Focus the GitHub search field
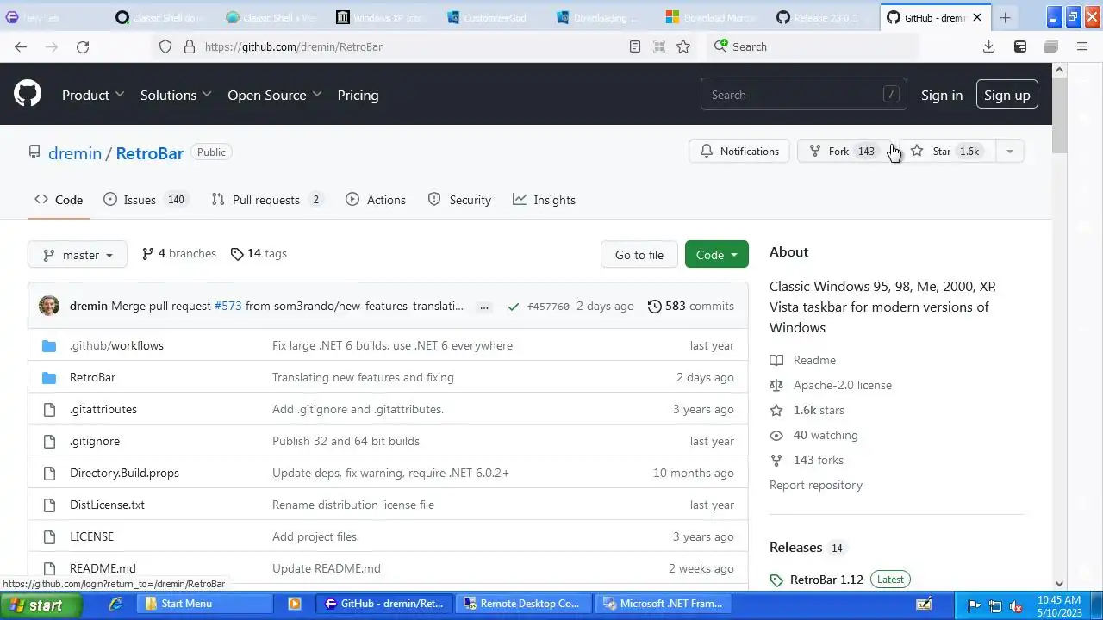This screenshot has height=620, width=1103. tap(804, 95)
